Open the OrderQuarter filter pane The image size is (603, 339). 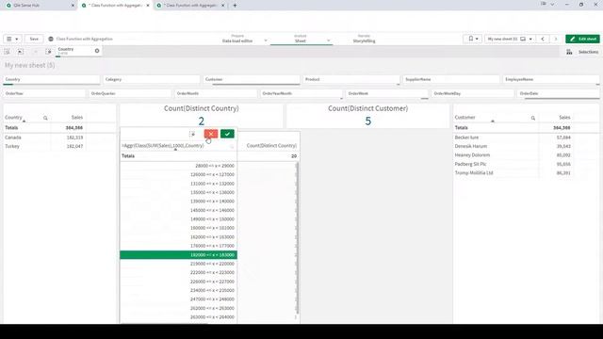click(130, 93)
